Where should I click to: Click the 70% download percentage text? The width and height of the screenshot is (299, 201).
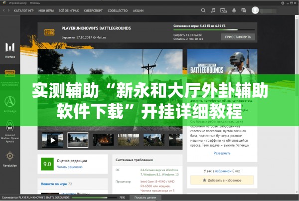tap(122, 198)
